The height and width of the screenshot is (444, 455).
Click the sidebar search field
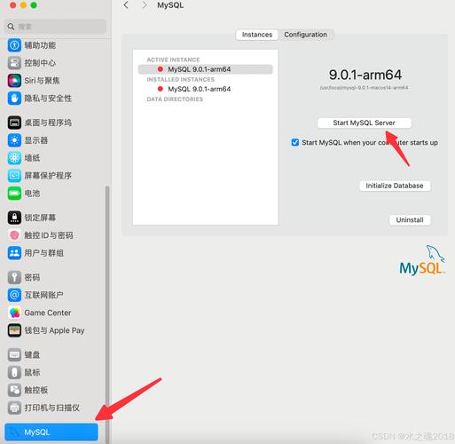tap(55, 27)
